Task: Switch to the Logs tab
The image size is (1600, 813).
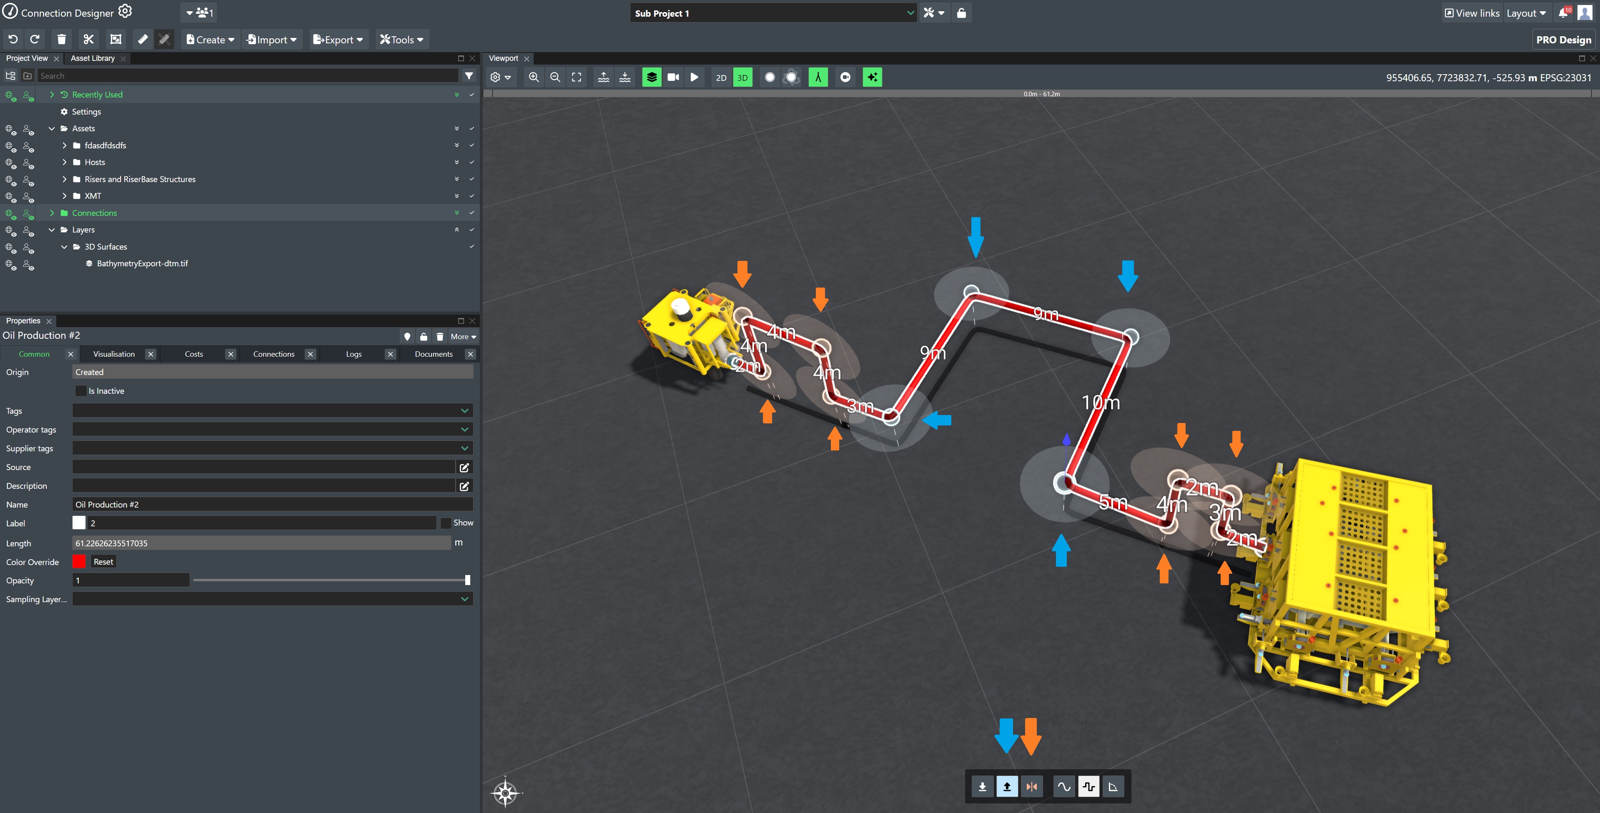Action: 354,354
